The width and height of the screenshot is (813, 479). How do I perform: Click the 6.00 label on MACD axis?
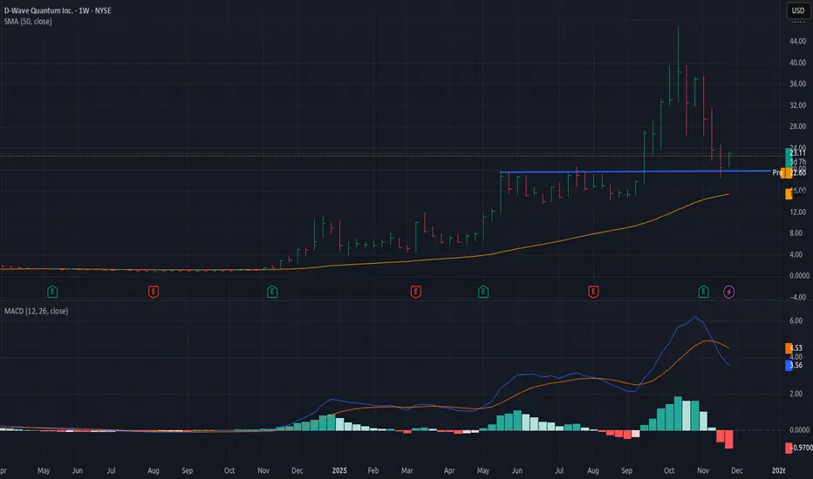pyautogui.click(x=796, y=320)
